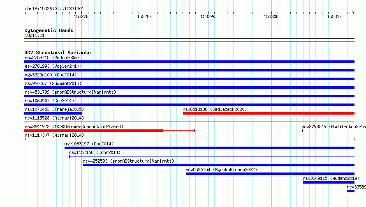Click the DGV Structural Variants track title
366x207 pixels.
[x=58, y=53]
